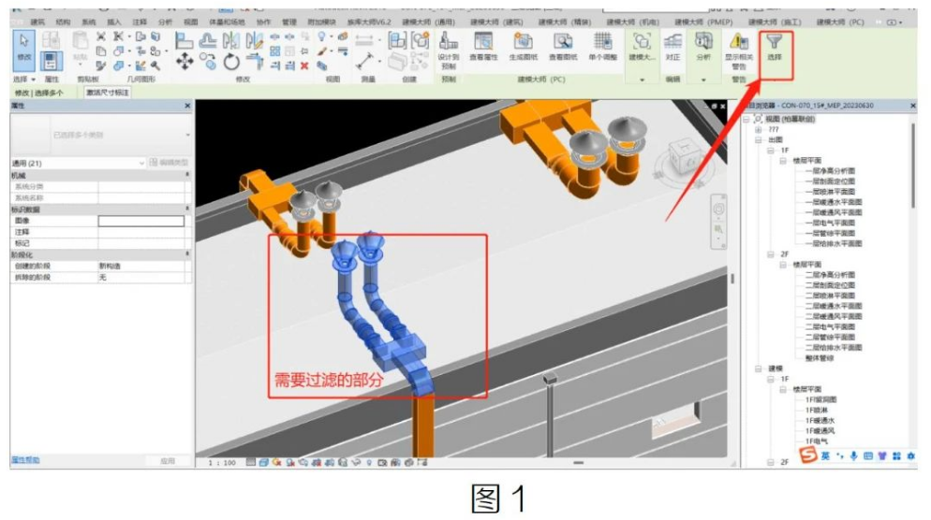Viewport: 931px width, 520px height.
Task: Close the 属性 properties panel
Action: coord(187,106)
